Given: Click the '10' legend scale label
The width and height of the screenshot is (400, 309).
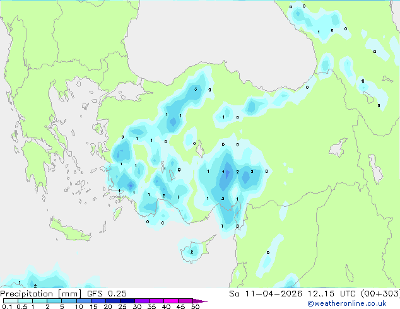Looking at the screenshot, I should click(79, 306).
